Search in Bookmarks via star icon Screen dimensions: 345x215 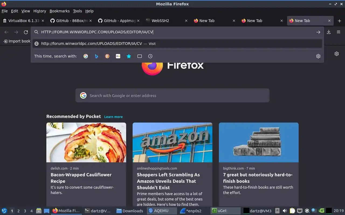pos(129,56)
